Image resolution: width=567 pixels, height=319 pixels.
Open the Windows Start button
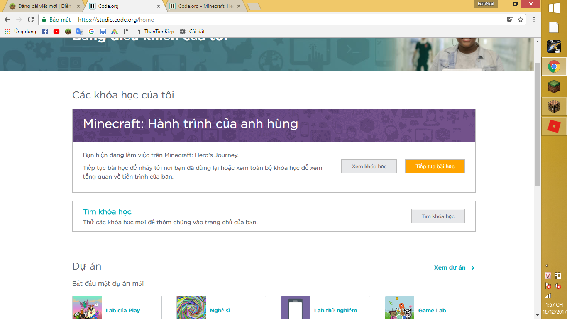point(554,9)
